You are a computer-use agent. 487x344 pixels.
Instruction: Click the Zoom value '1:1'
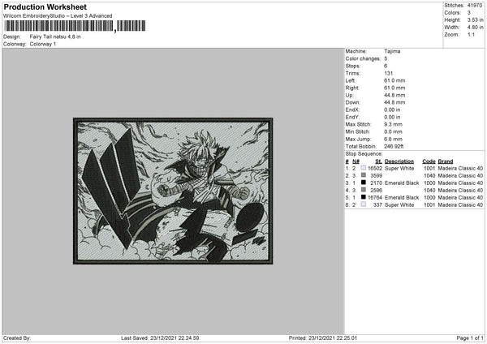[x=471, y=35]
